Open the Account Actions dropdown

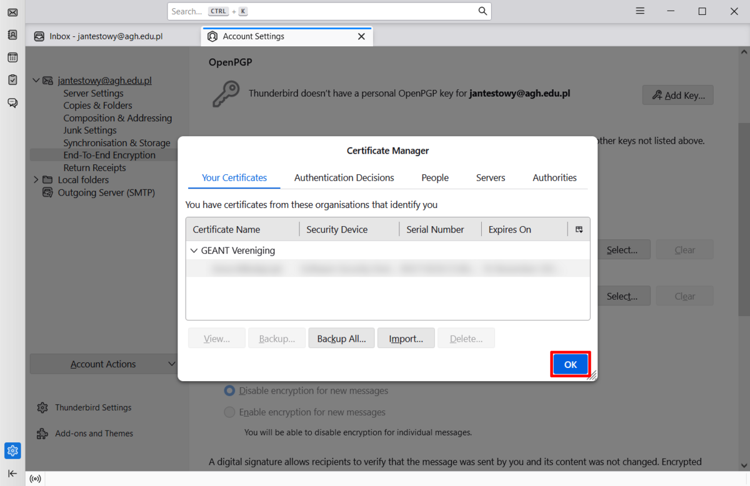[x=103, y=364]
